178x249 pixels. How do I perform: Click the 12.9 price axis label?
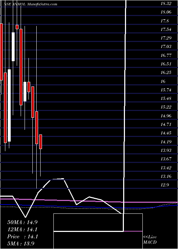tap(164, 185)
